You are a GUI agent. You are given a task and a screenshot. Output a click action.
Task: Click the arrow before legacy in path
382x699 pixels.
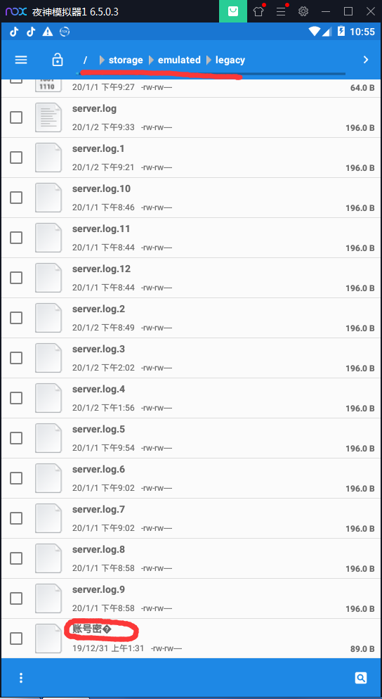[209, 60]
